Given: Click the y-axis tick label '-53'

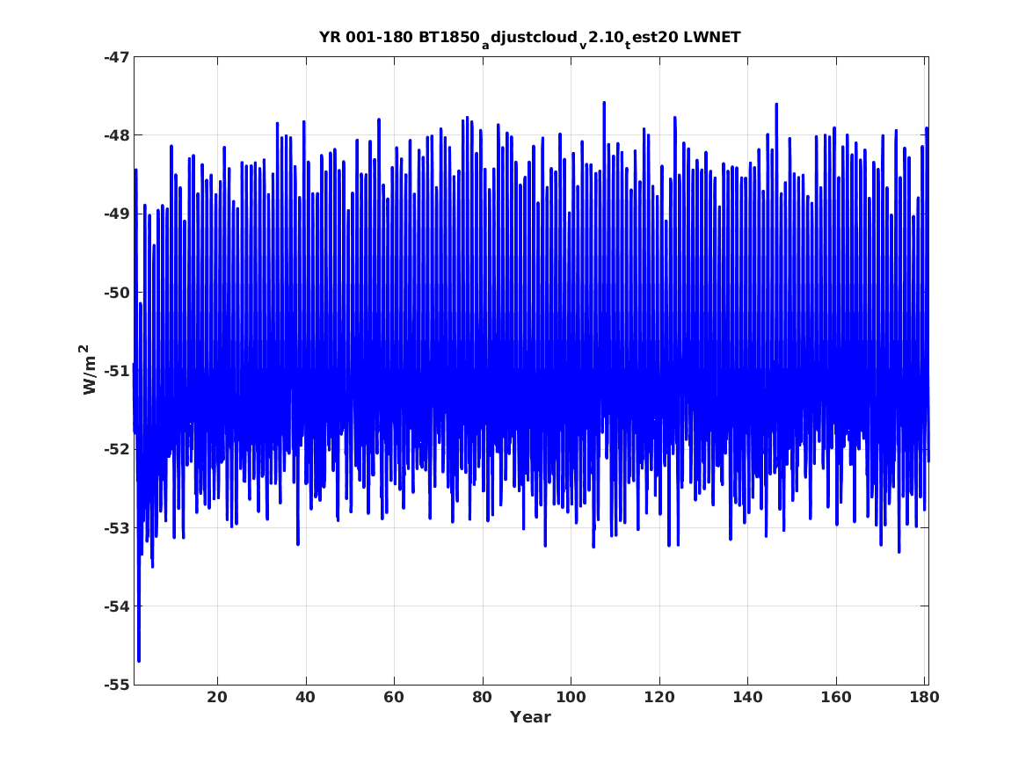Looking at the screenshot, I should tap(116, 528).
